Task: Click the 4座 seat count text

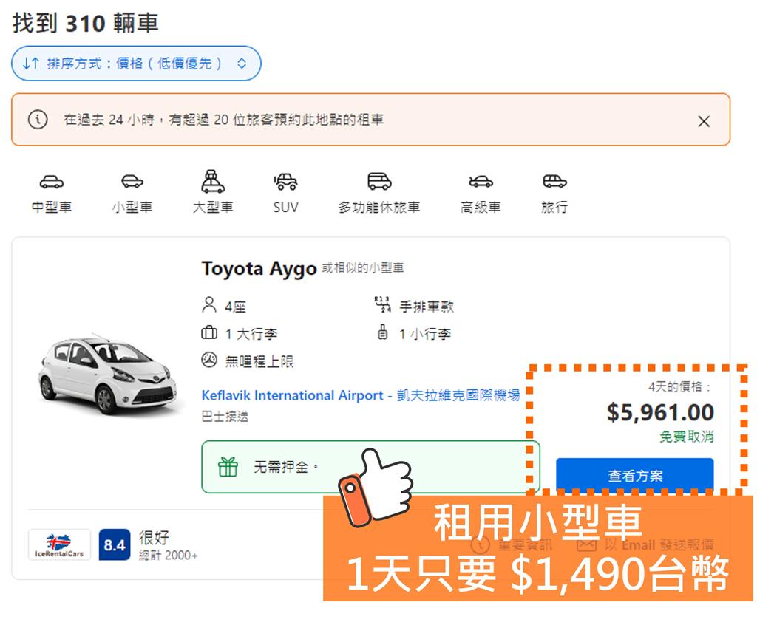Action: click(236, 307)
